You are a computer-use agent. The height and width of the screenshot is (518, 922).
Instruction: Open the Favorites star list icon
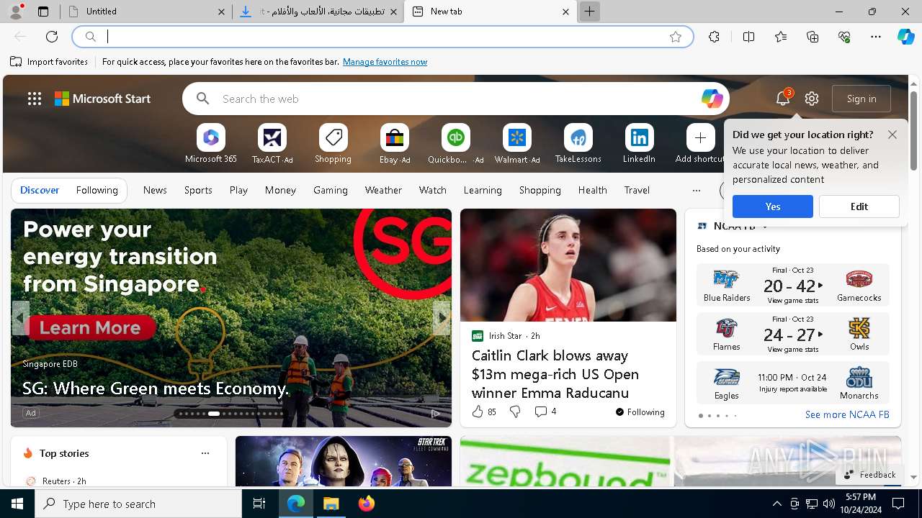click(x=781, y=37)
